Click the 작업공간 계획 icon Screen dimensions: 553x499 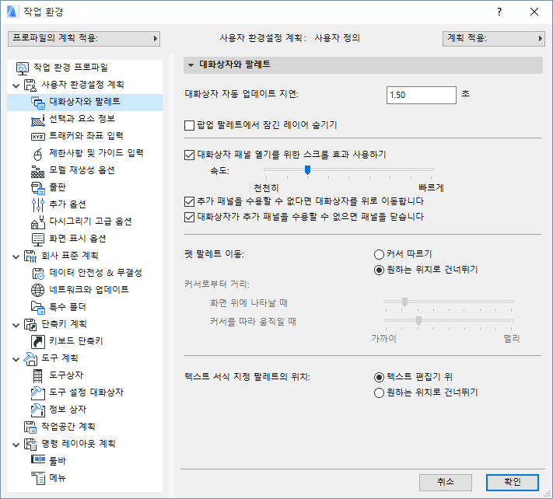[30, 427]
